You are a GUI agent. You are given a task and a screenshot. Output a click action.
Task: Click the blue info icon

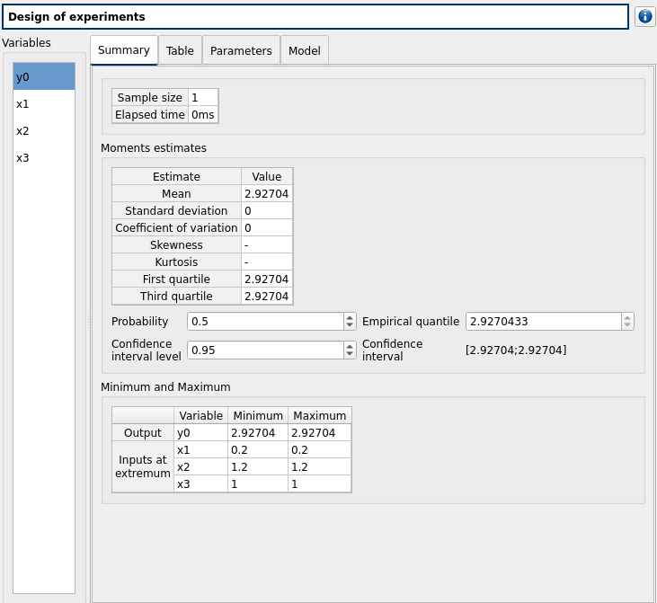click(644, 16)
